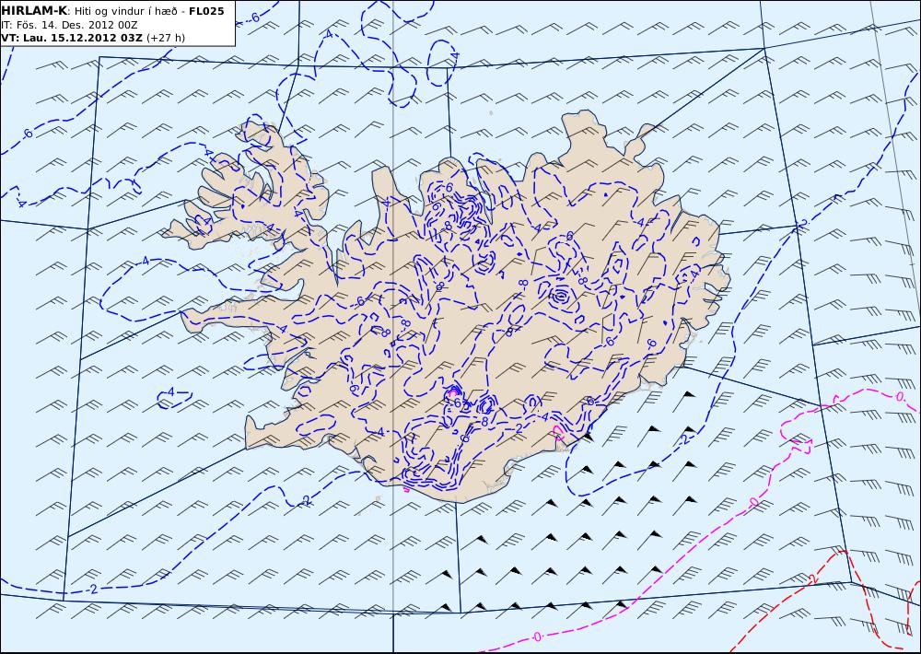Click the FL025 flight level label
The width and height of the screenshot is (921, 654).
(206, 11)
